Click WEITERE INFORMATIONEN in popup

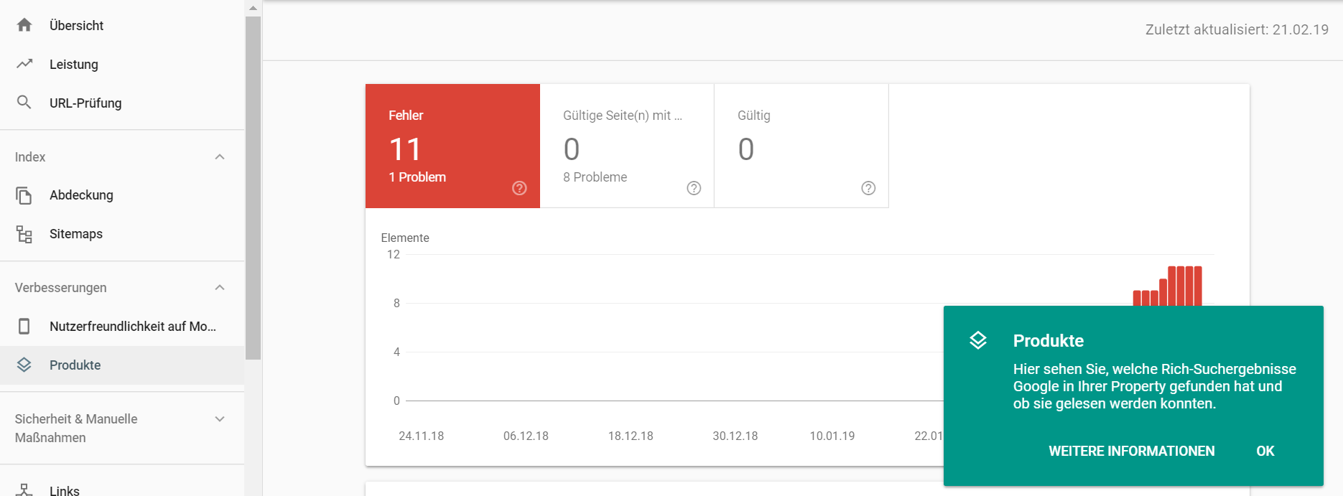[x=1132, y=451]
